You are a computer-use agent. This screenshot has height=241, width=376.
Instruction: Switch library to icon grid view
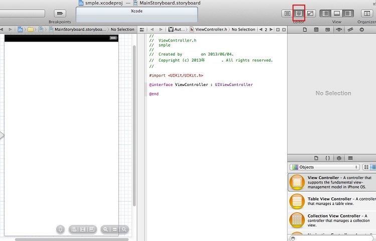tap(366, 167)
